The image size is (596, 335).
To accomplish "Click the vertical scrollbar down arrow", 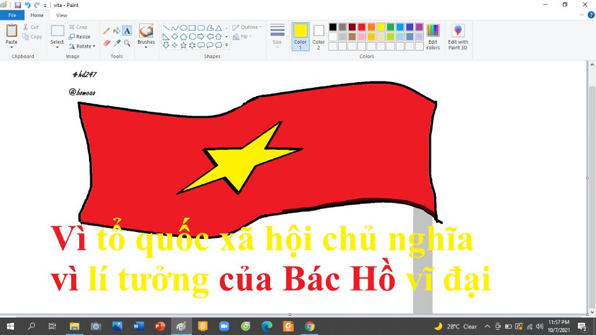I will [592, 312].
